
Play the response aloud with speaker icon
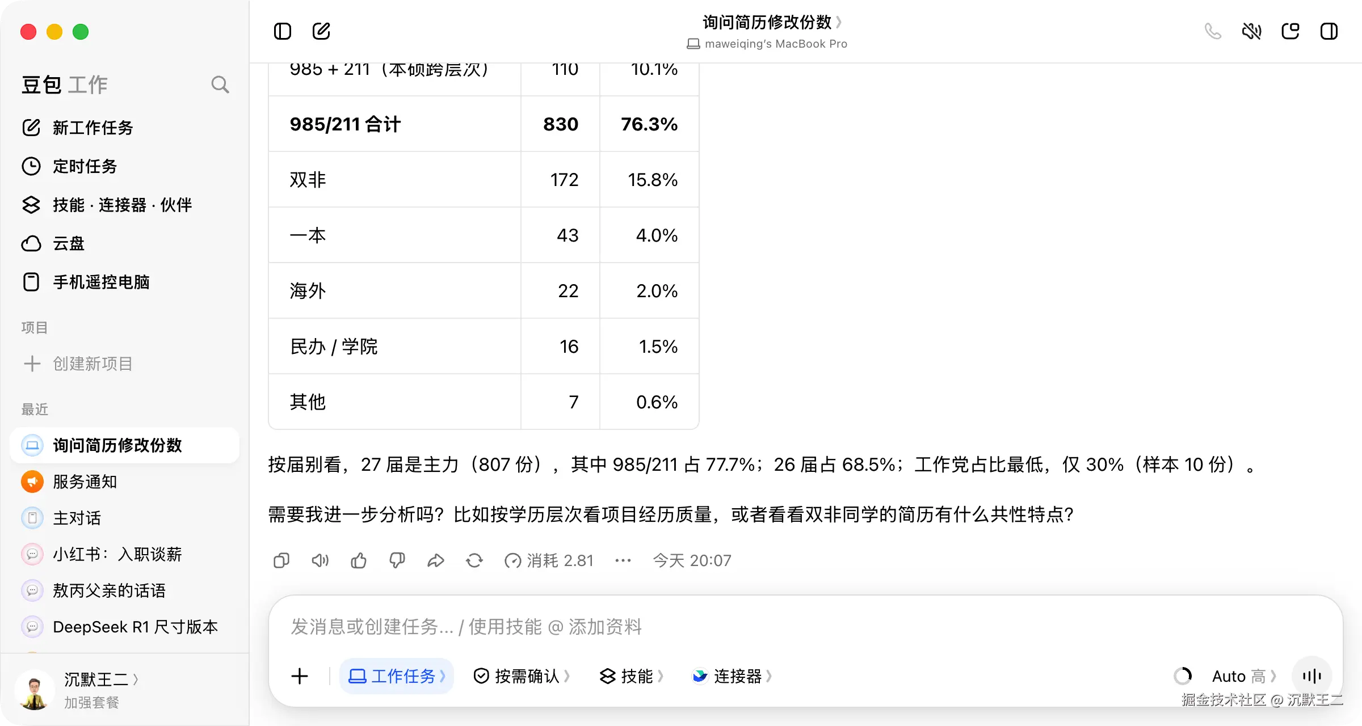pos(320,560)
